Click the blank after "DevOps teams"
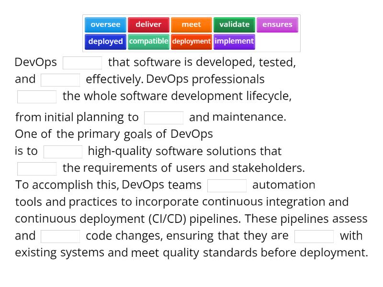383x287 pixels. coord(227,185)
